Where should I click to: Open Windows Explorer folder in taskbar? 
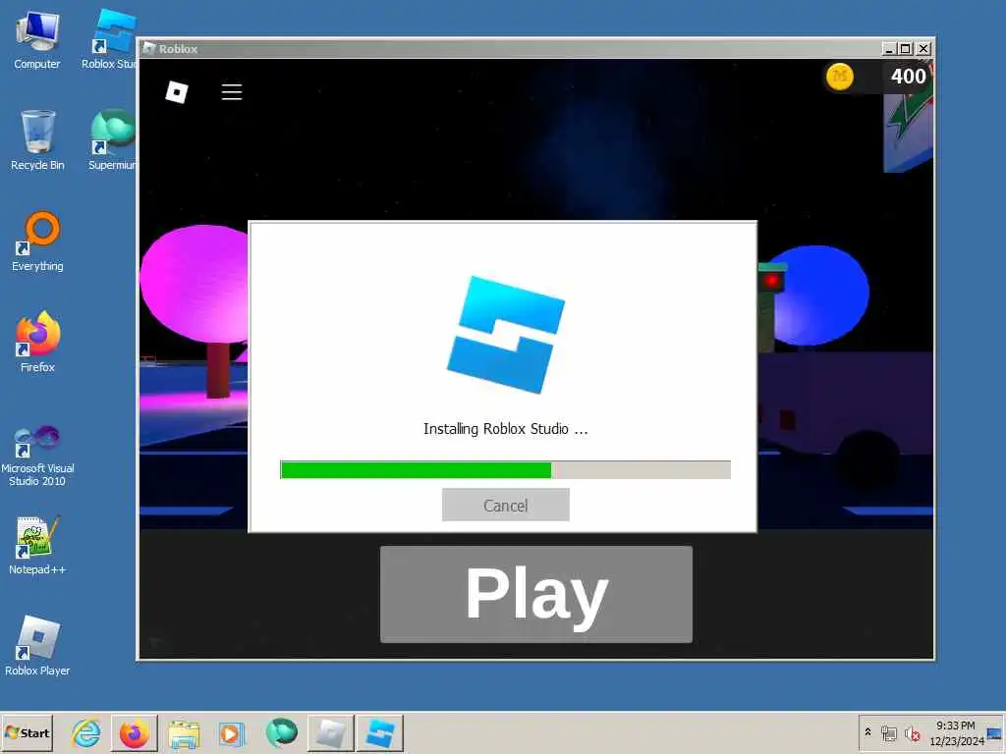point(184,732)
